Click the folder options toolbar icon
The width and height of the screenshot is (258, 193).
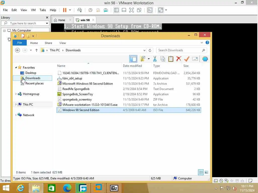(x=143, y=59)
